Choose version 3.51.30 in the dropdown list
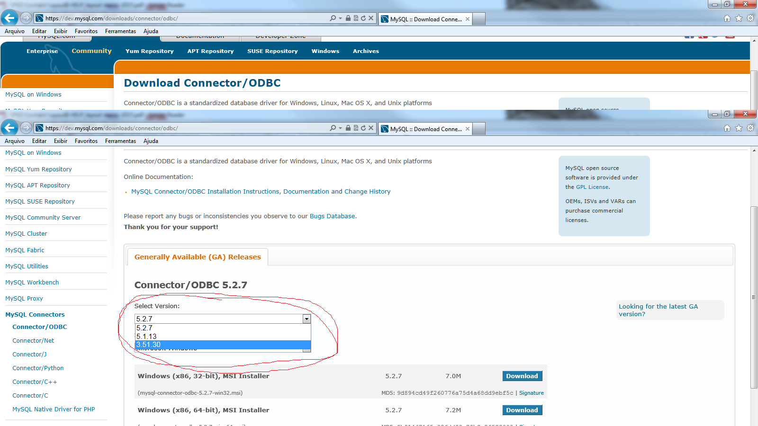The width and height of the screenshot is (758, 426). pyautogui.click(x=223, y=345)
